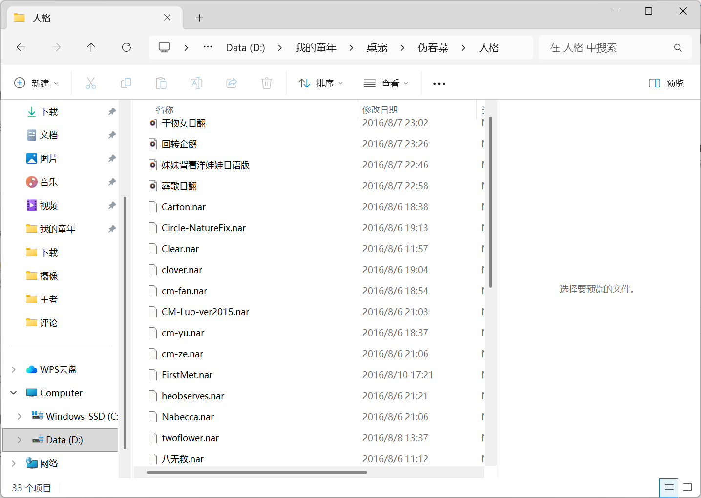Open the chevron after Data (D:) in path
This screenshot has width=701, height=498.
coord(280,48)
